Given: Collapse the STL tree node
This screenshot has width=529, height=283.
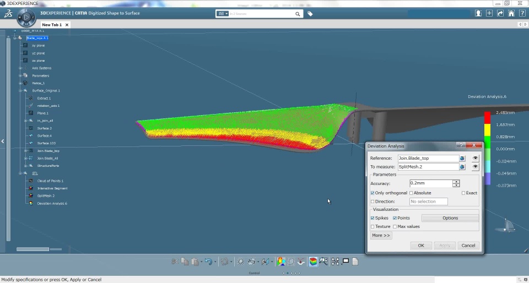Looking at the screenshot, I should coord(20,173).
